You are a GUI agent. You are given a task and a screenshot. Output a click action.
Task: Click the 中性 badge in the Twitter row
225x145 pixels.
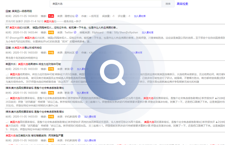[x=51, y=33]
